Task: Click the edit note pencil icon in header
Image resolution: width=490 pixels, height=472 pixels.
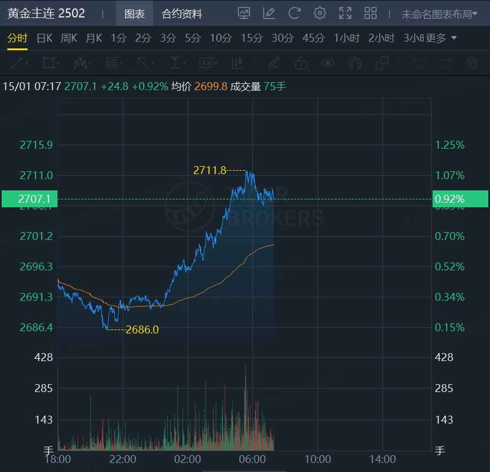Action: (x=269, y=14)
